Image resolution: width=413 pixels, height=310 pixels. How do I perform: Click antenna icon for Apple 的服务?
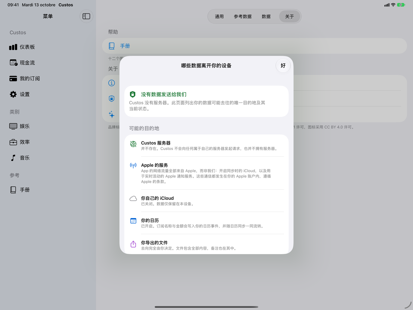click(x=133, y=166)
